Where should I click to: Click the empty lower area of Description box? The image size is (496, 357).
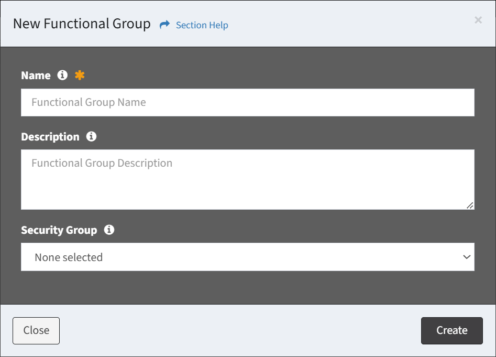248,193
